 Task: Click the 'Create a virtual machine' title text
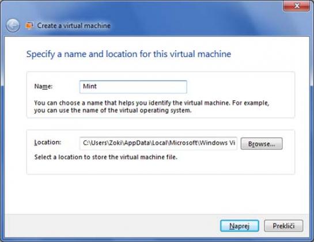74,26
